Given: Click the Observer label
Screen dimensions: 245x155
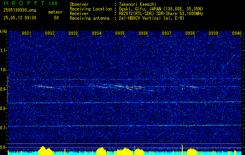Looking at the screenshot, I should pos(79,4).
